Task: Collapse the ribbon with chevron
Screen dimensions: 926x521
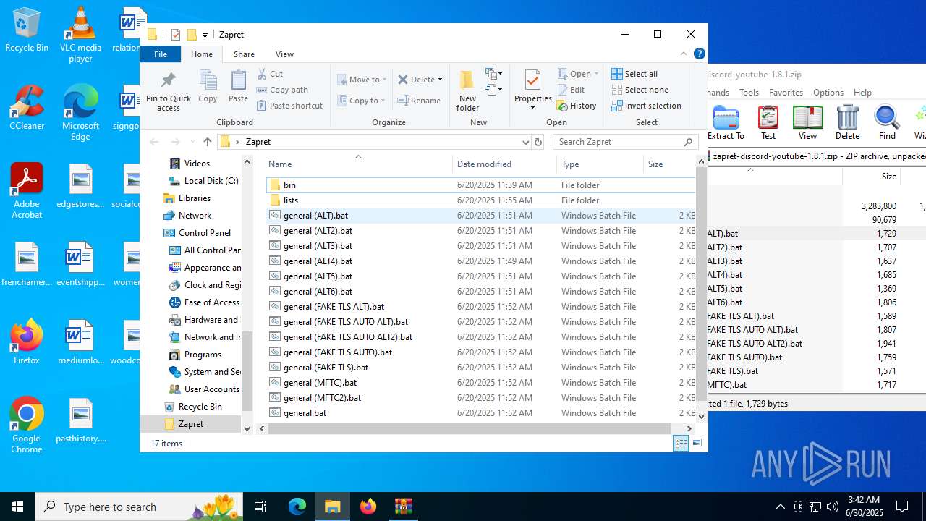Action: click(684, 54)
